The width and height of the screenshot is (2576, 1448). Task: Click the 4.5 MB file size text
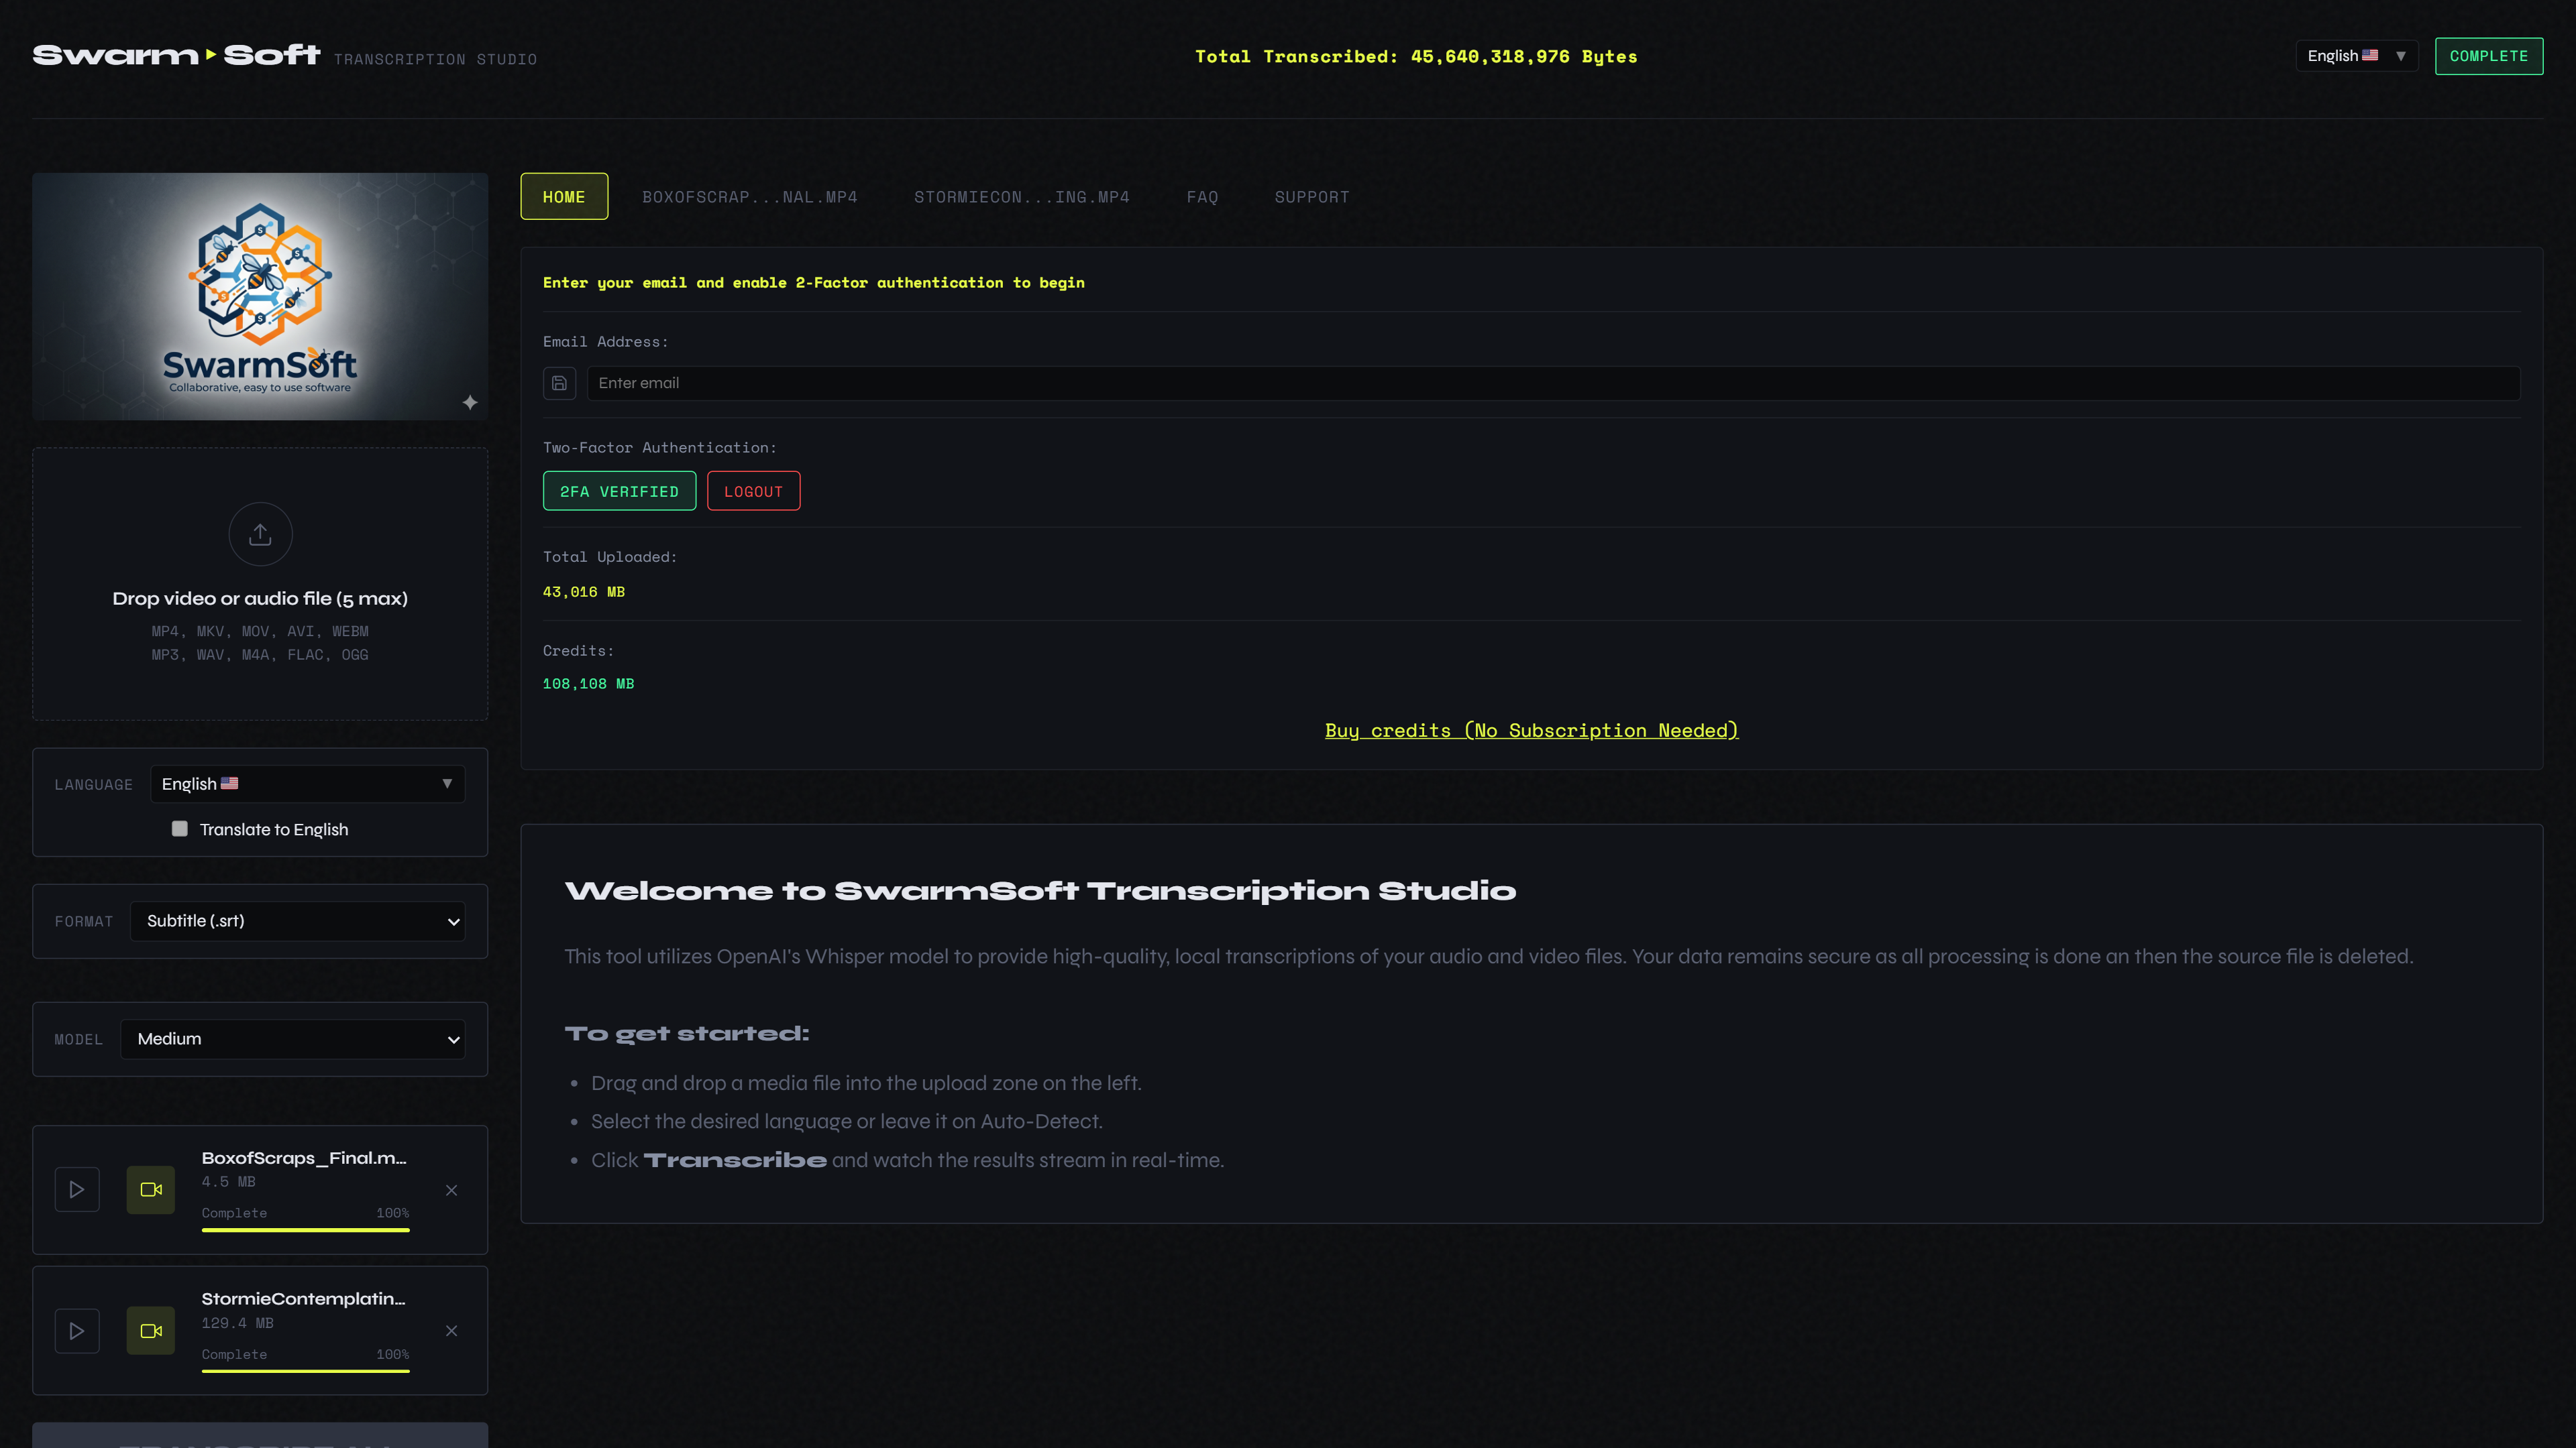click(x=228, y=1181)
